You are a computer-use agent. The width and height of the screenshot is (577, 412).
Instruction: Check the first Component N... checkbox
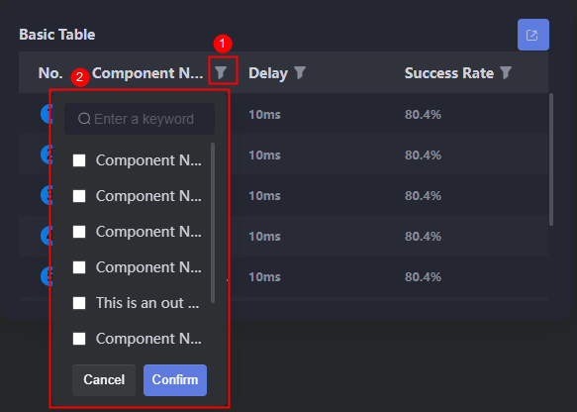[x=79, y=160]
